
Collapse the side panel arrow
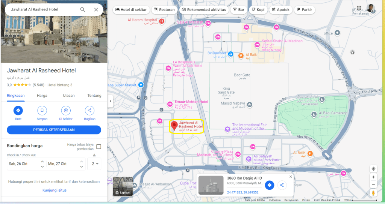point(111,101)
